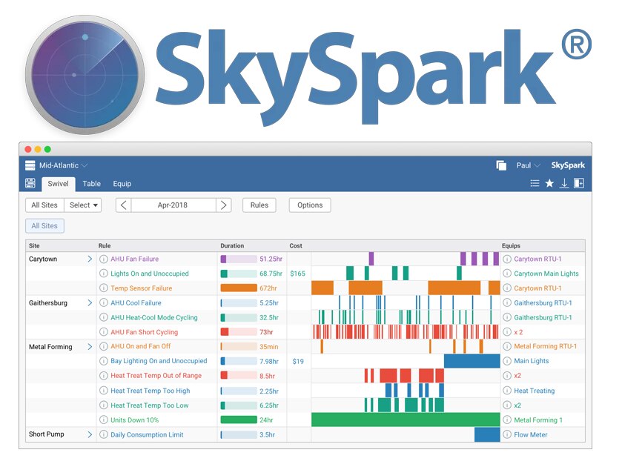Expand the Carytown site row
This screenshot has height=467, width=622.
[89, 259]
